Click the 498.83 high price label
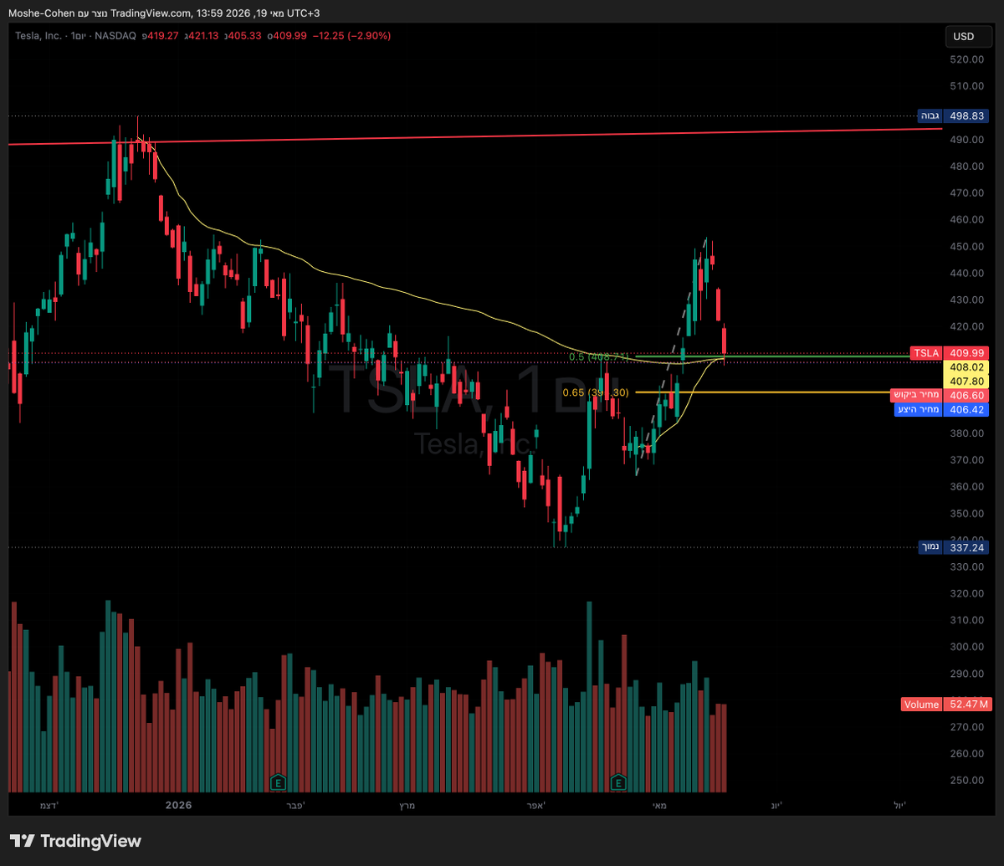The width and height of the screenshot is (1004, 866). click(966, 115)
